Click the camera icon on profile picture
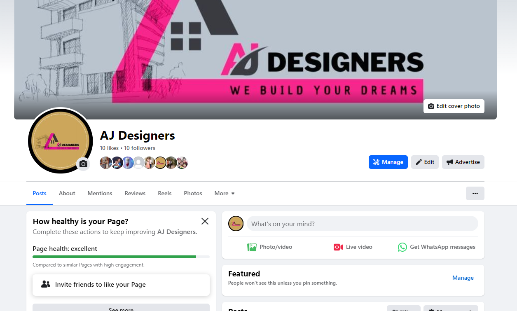The width and height of the screenshot is (517, 311). coord(83,164)
